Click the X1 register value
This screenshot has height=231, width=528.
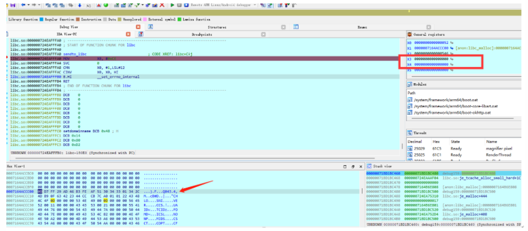coord(431,49)
